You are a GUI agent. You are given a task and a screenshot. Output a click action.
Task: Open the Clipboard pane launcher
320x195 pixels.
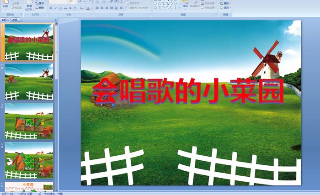pos(21,14)
